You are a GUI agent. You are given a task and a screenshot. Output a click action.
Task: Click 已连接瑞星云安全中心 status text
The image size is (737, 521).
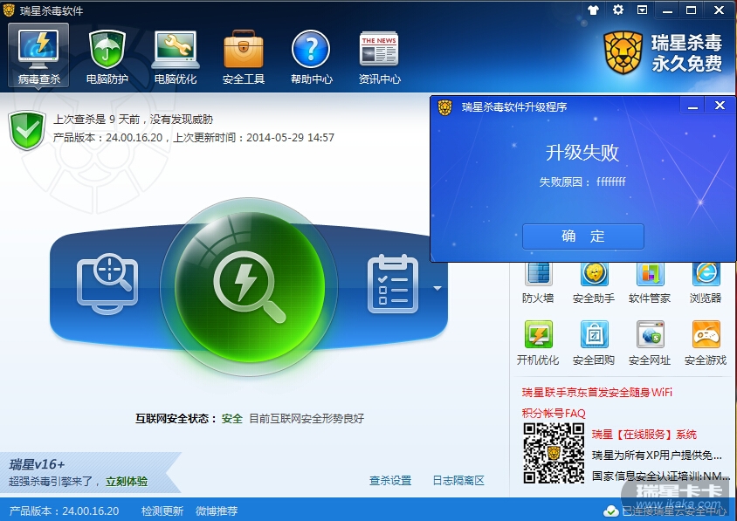point(674,511)
